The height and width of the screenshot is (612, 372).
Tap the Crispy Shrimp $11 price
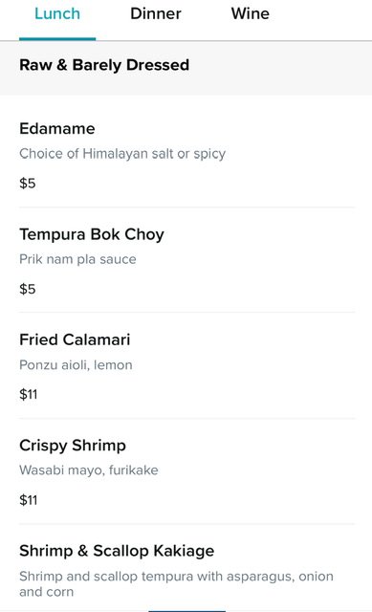tap(29, 500)
